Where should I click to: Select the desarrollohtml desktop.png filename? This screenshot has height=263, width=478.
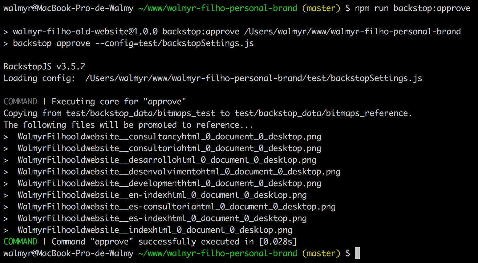(x=167, y=160)
